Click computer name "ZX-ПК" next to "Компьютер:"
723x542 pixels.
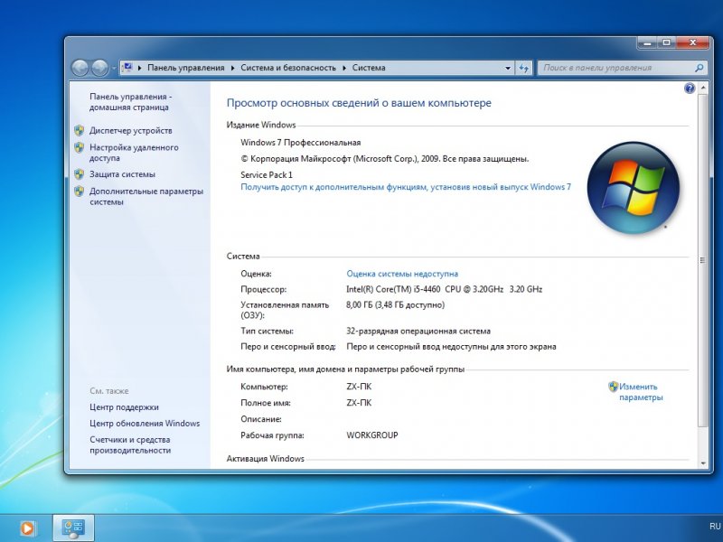point(359,387)
